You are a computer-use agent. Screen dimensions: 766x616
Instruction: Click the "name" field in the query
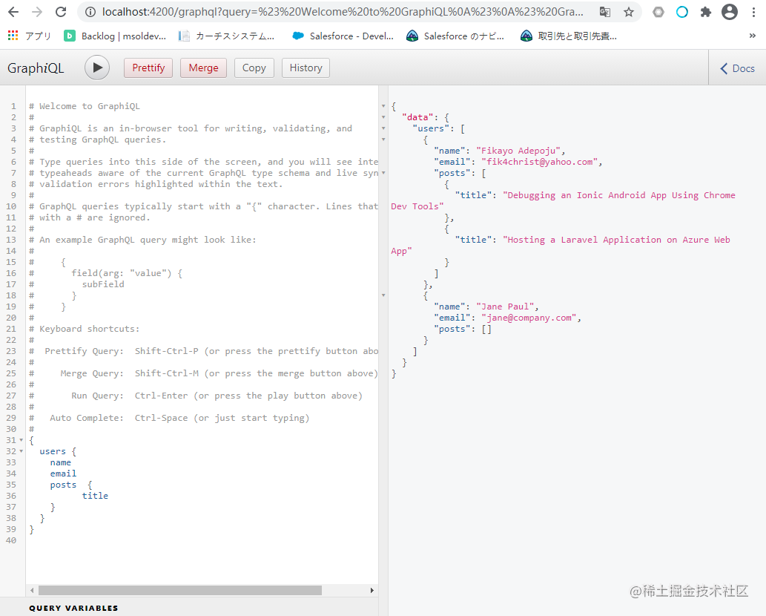[61, 462]
